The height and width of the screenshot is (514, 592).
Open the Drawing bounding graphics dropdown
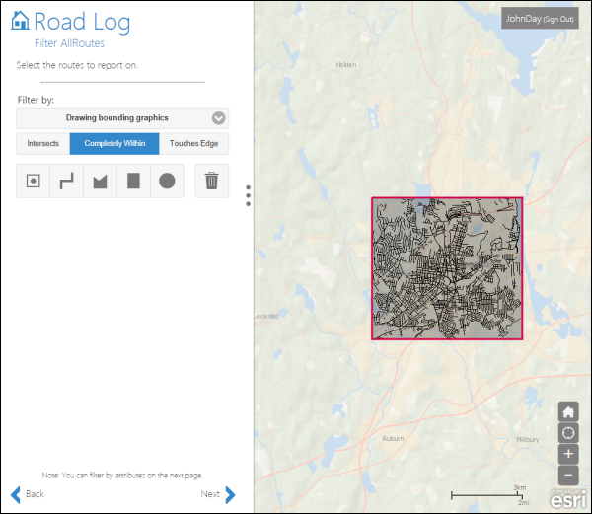pos(122,118)
